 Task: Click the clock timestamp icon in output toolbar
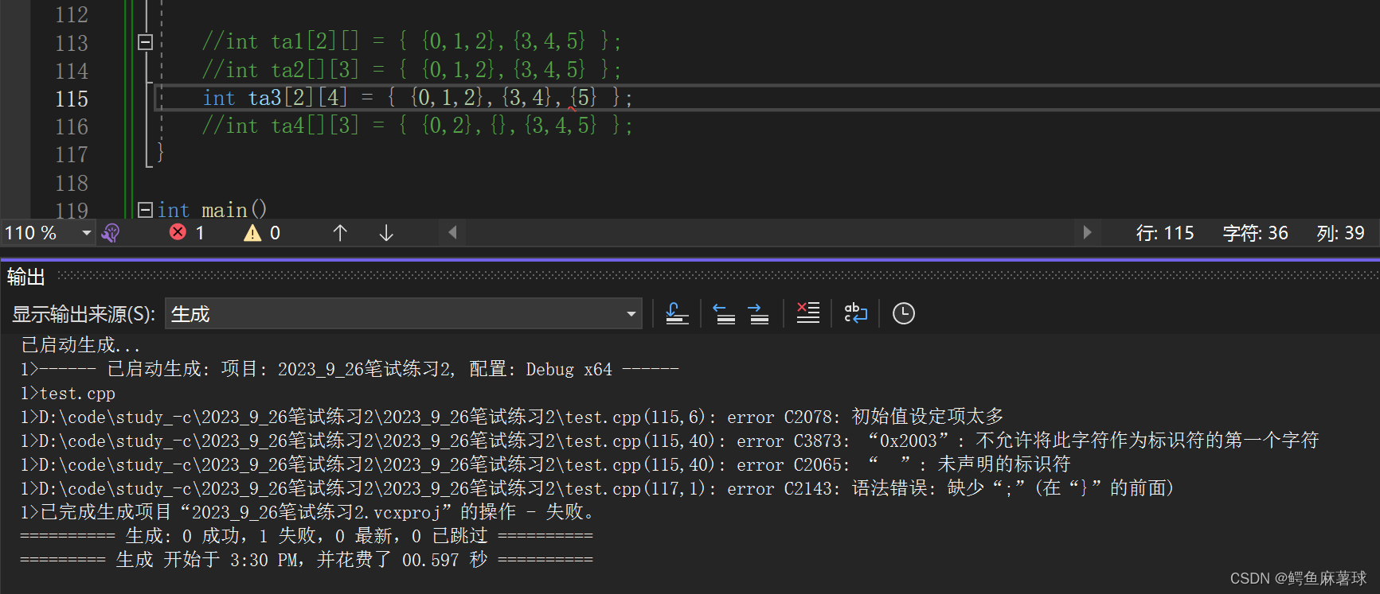[903, 313]
